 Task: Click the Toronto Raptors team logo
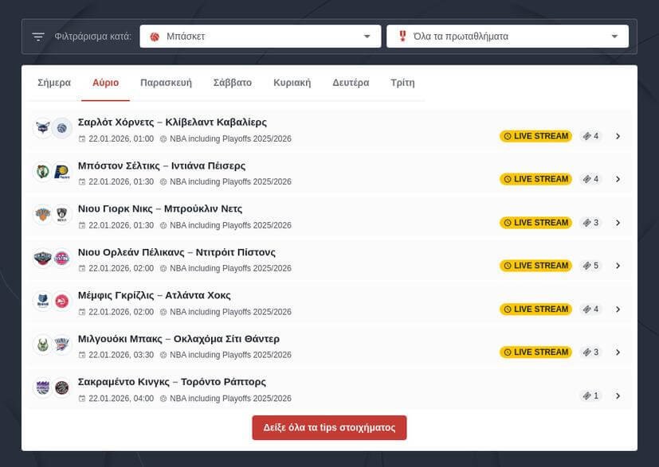click(62, 387)
